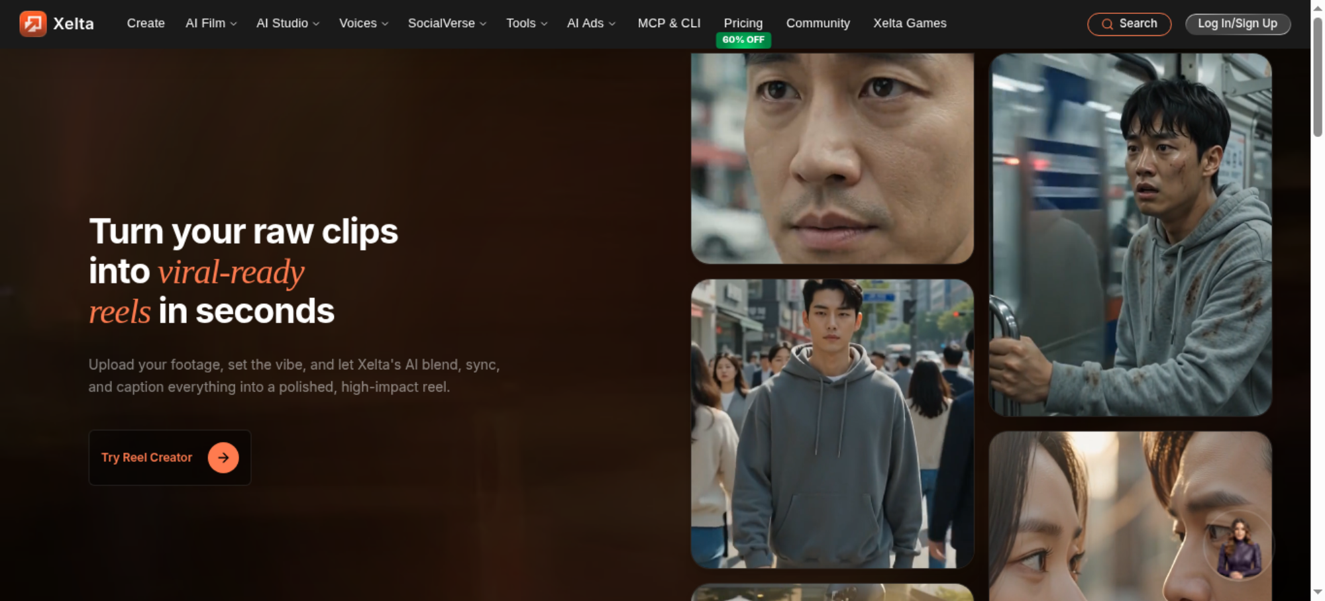Click the scrollbar down arrow
This screenshot has height=601, width=1325.
(x=1318, y=592)
